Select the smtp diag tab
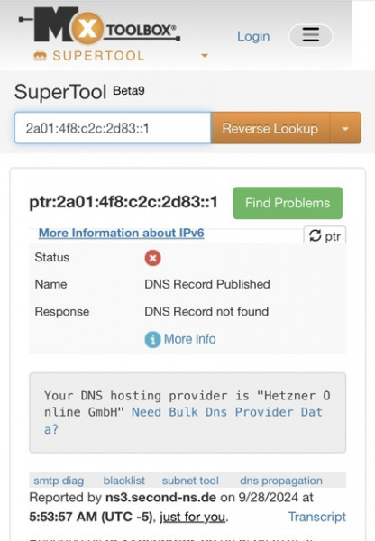This screenshot has width=375, height=541. click(59, 481)
